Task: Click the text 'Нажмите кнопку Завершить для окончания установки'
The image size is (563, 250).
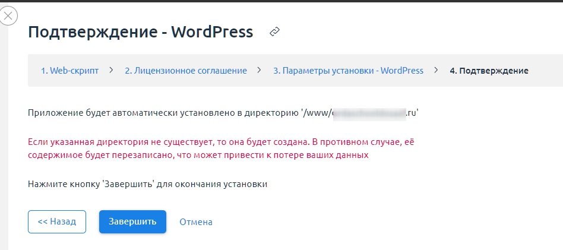Action: point(147,184)
